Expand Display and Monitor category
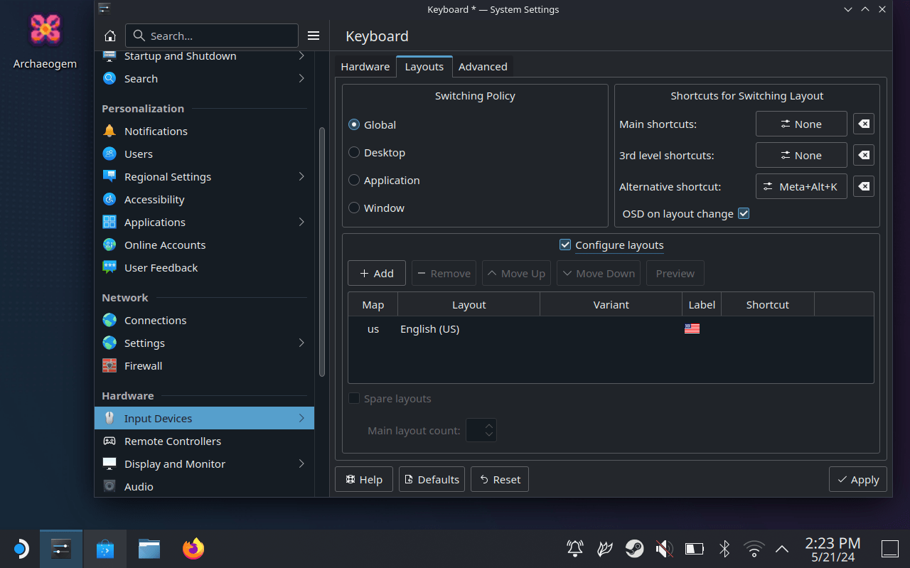Image resolution: width=910 pixels, height=568 pixels. click(x=301, y=463)
